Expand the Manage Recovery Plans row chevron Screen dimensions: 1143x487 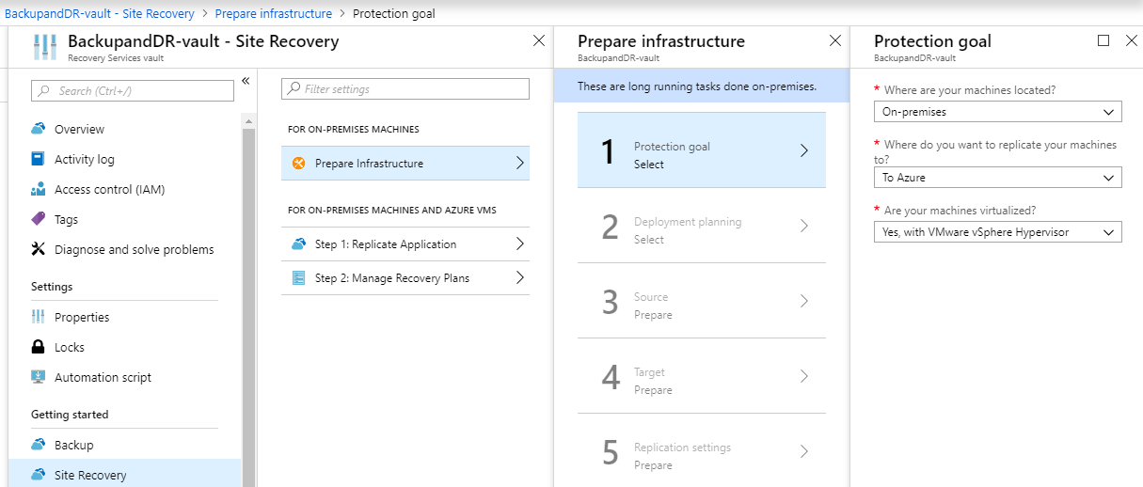pos(520,278)
